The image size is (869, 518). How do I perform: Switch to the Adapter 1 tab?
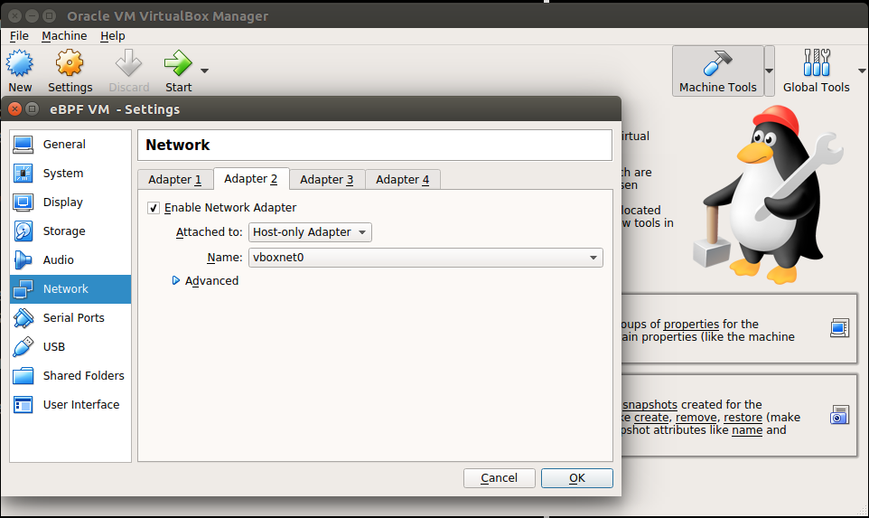pos(174,179)
